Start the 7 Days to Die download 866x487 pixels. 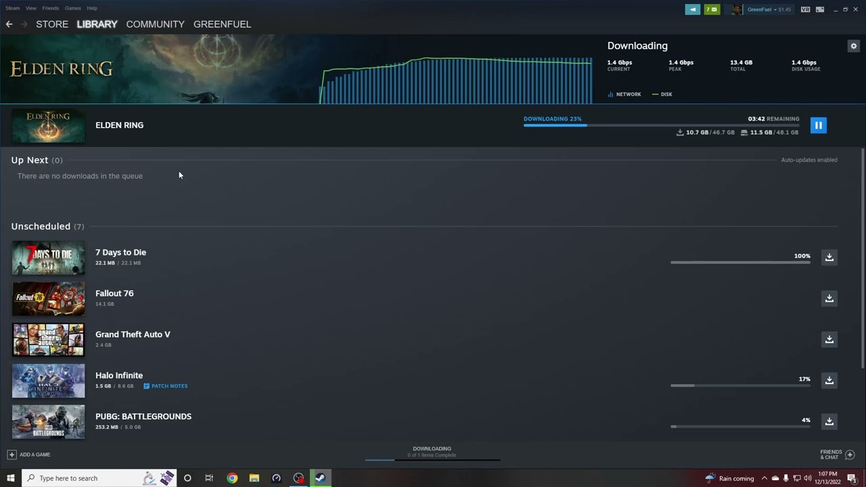(x=829, y=257)
